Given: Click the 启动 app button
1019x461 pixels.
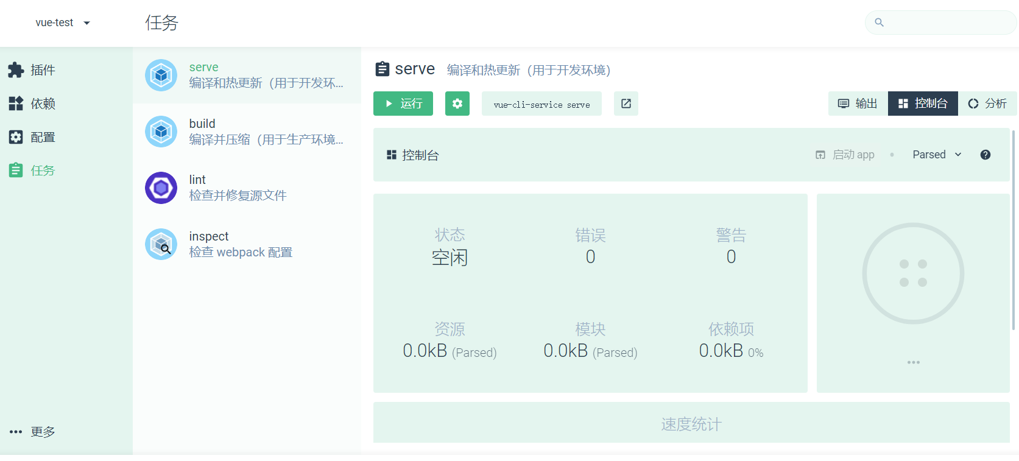Looking at the screenshot, I should pos(845,155).
